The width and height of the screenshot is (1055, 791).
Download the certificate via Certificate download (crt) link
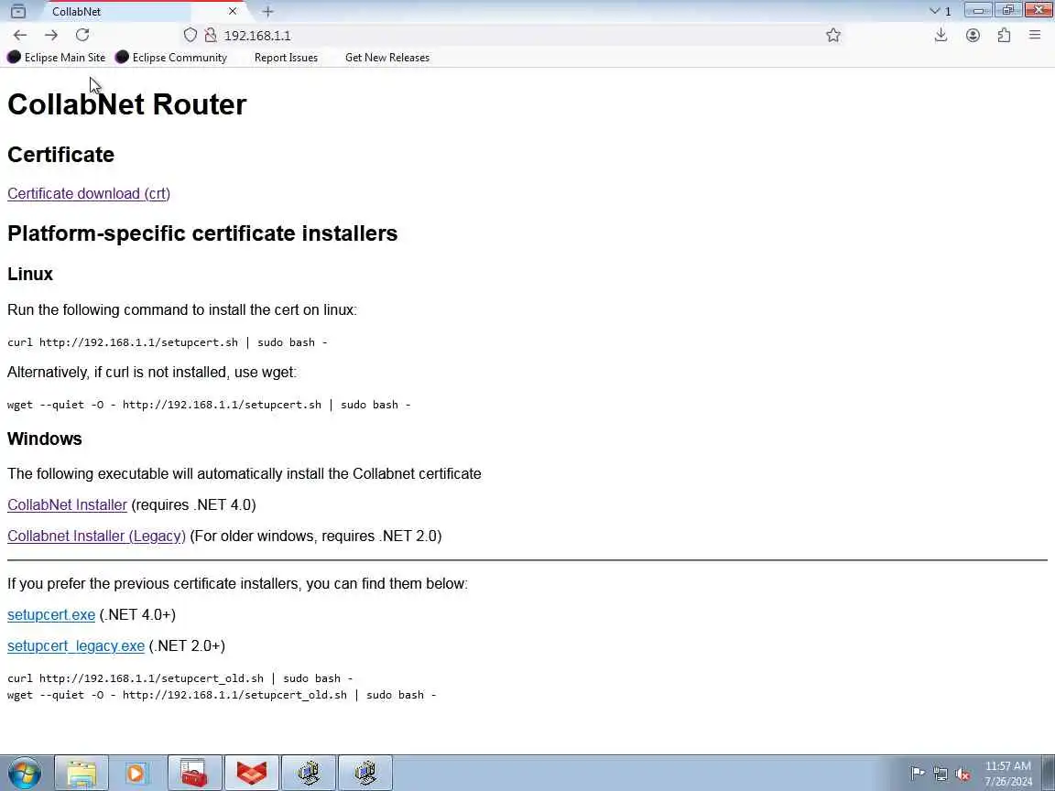(x=89, y=194)
